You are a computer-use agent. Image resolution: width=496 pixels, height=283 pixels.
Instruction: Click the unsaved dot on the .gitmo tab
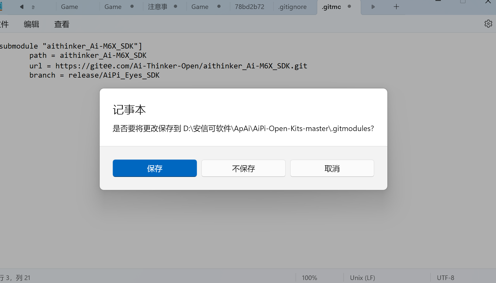click(349, 6)
